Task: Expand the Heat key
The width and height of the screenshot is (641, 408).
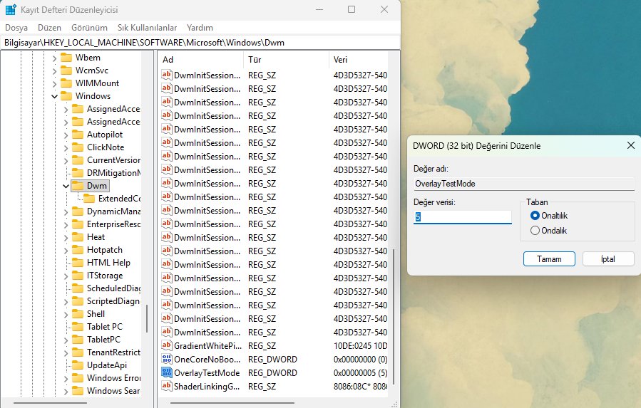Action: pyautogui.click(x=66, y=238)
